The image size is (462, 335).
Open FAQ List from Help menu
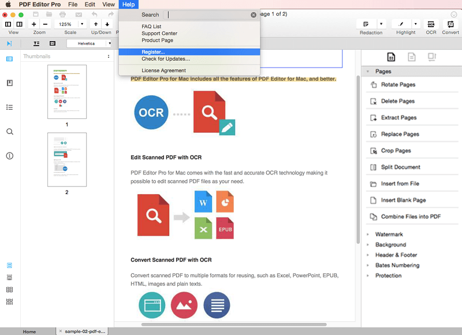coord(189,27)
